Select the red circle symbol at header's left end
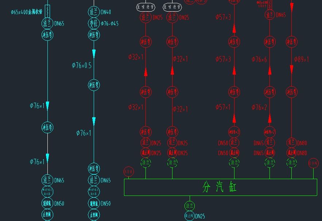 pos(129,170)
